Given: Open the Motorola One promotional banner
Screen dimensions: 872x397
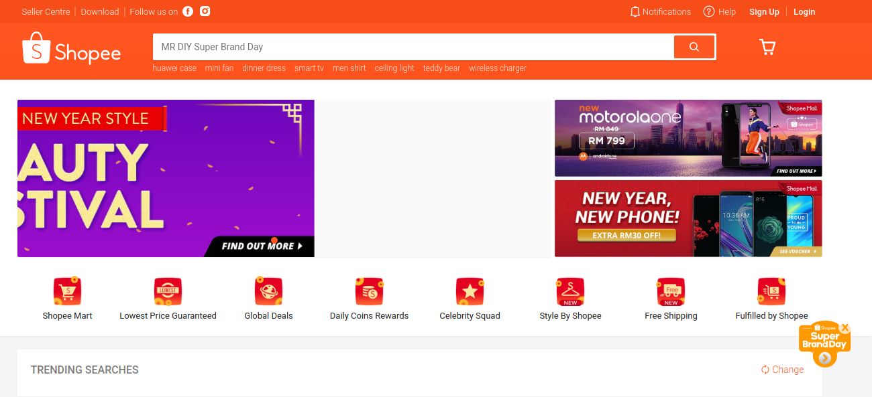Looking at the screenshot, I should click(688, 138).
